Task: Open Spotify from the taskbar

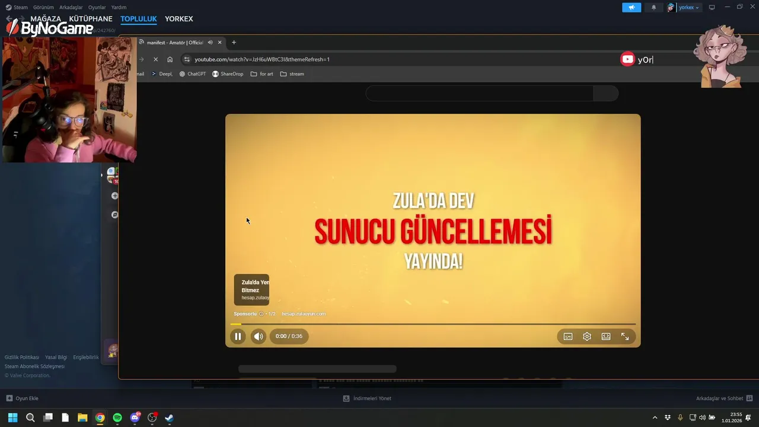Action: 117,418
